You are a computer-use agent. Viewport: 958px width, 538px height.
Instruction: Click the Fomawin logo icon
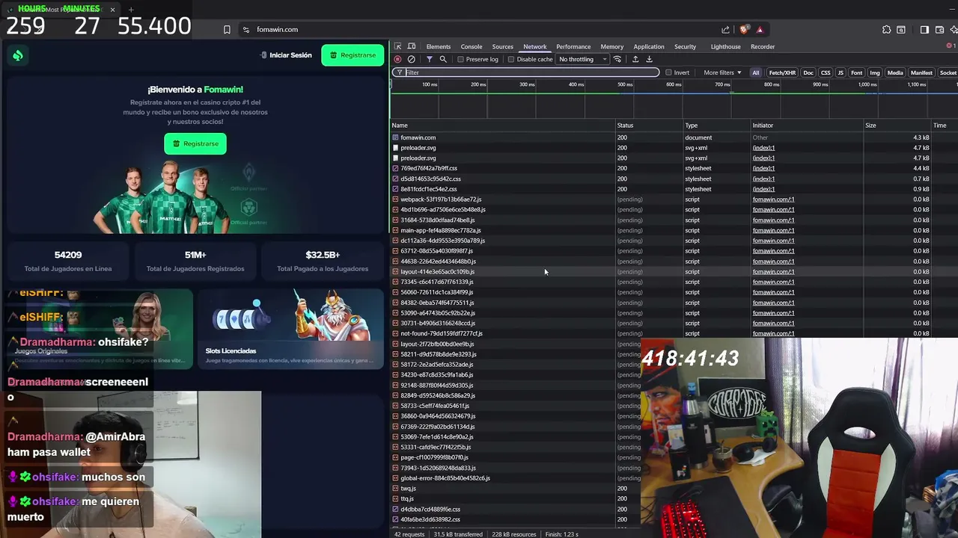pyautogui.click(x=18, y=55)
